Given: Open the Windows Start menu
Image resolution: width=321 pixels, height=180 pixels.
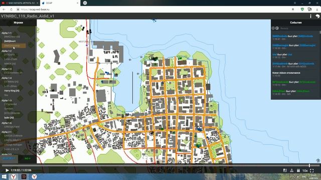Looking at the screenshot, I should point(4,176).
